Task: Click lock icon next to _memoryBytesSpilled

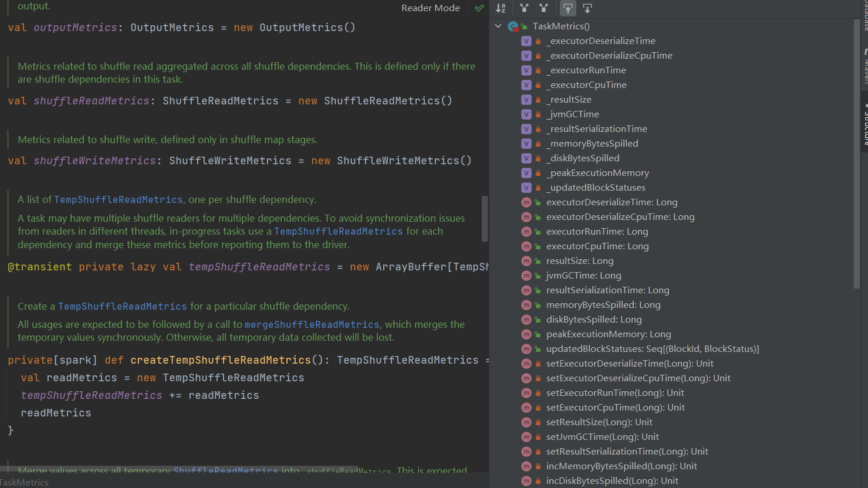Action: click(x=538, y=144)
